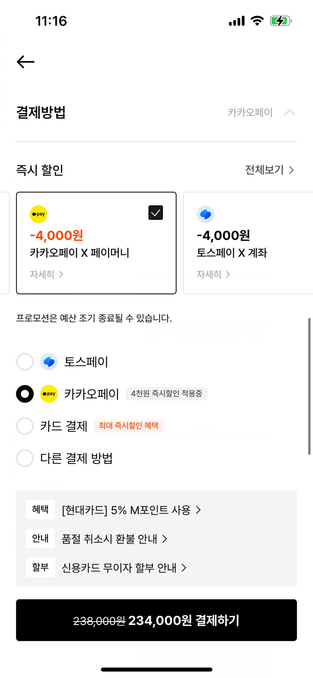Tap the Toss icon beside 토스페이 option

[49, 362]
